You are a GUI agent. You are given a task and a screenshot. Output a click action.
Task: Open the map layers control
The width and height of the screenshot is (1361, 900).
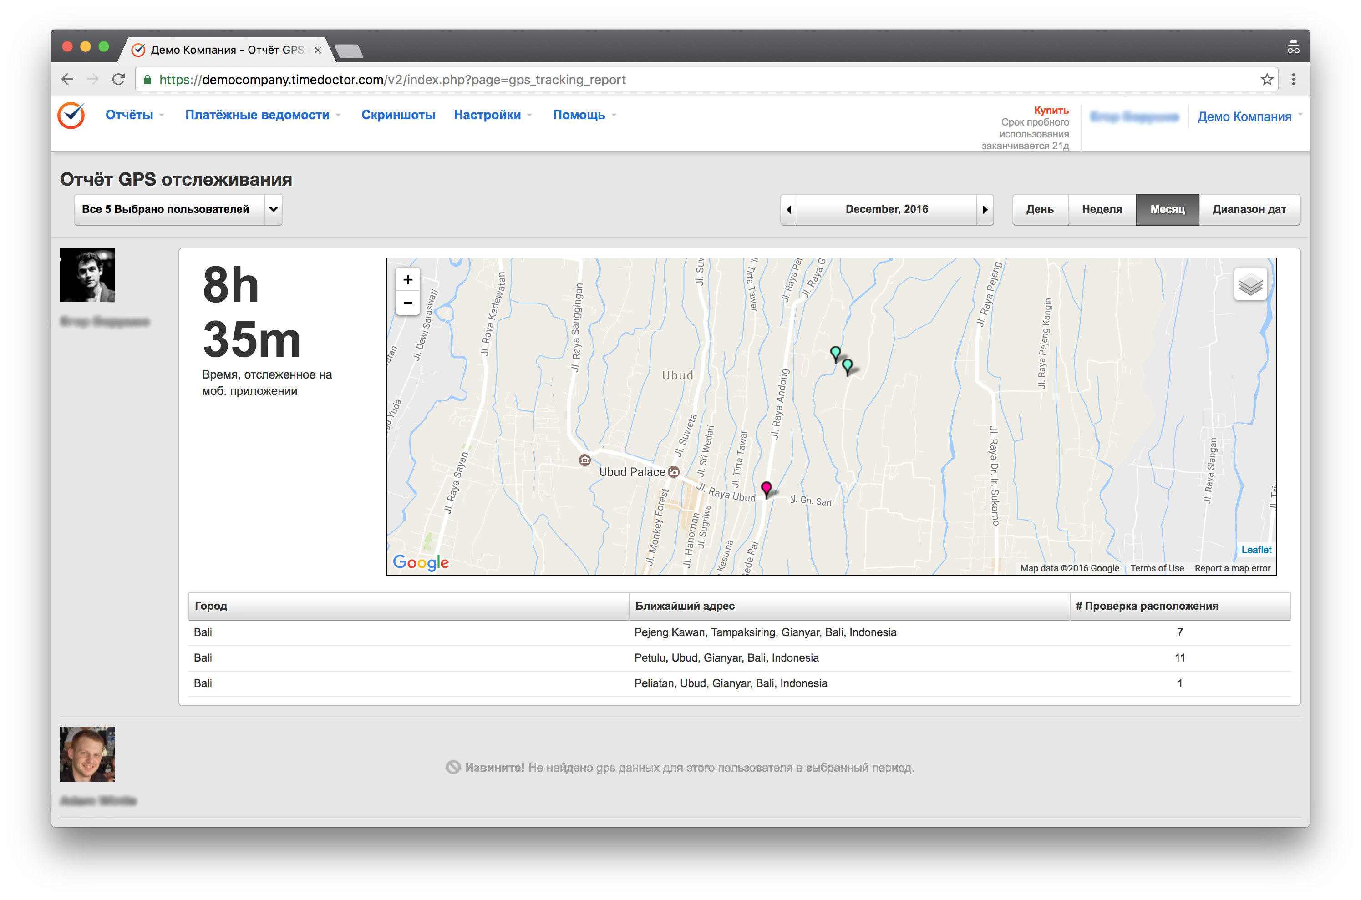pos(1250,284)
